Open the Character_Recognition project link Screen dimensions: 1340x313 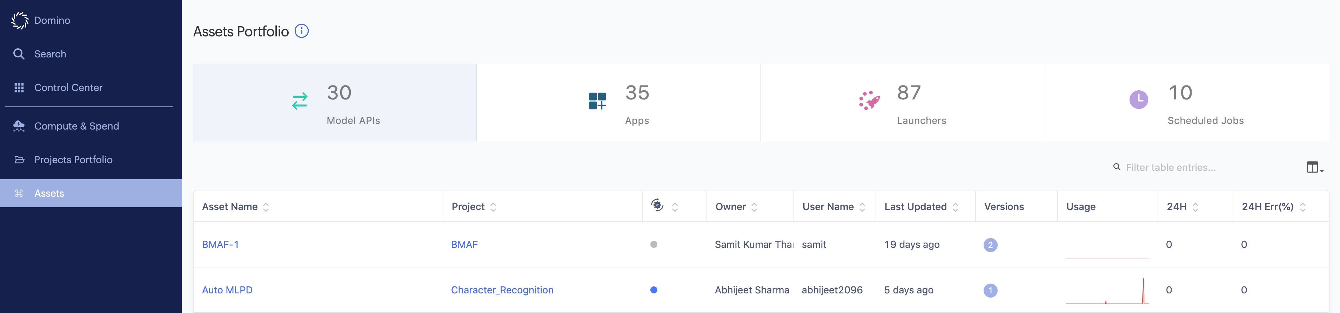click(502, 290)
